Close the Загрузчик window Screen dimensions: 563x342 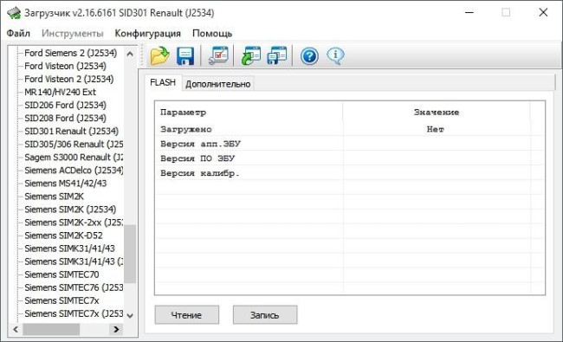pyautogui.click(x=543, y=13)
